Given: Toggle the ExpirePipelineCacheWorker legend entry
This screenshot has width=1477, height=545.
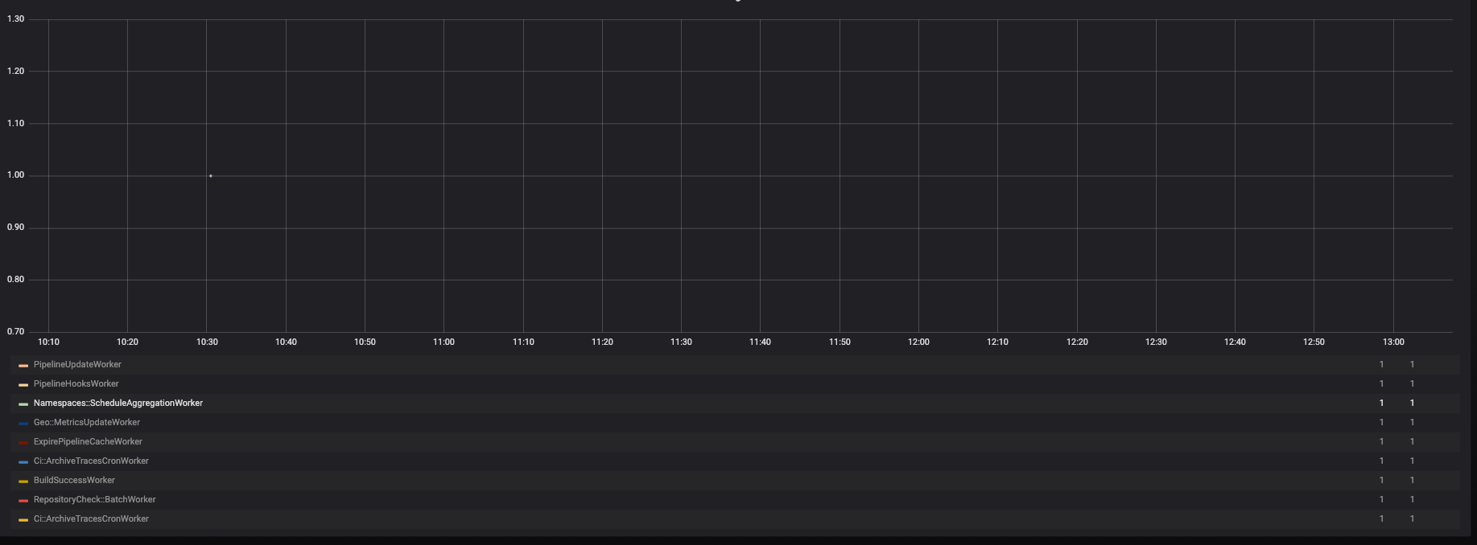Looking at the screenshot, I should (x=88, y=442).
